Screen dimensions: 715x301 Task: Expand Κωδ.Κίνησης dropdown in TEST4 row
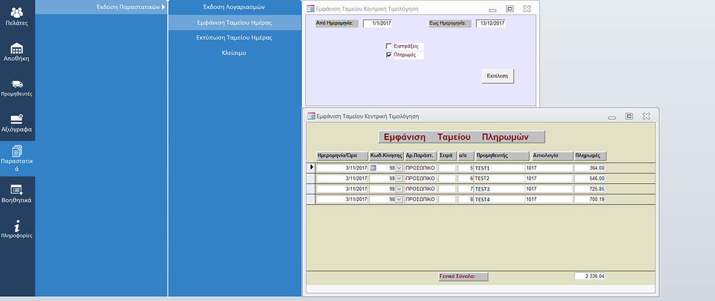399,199
